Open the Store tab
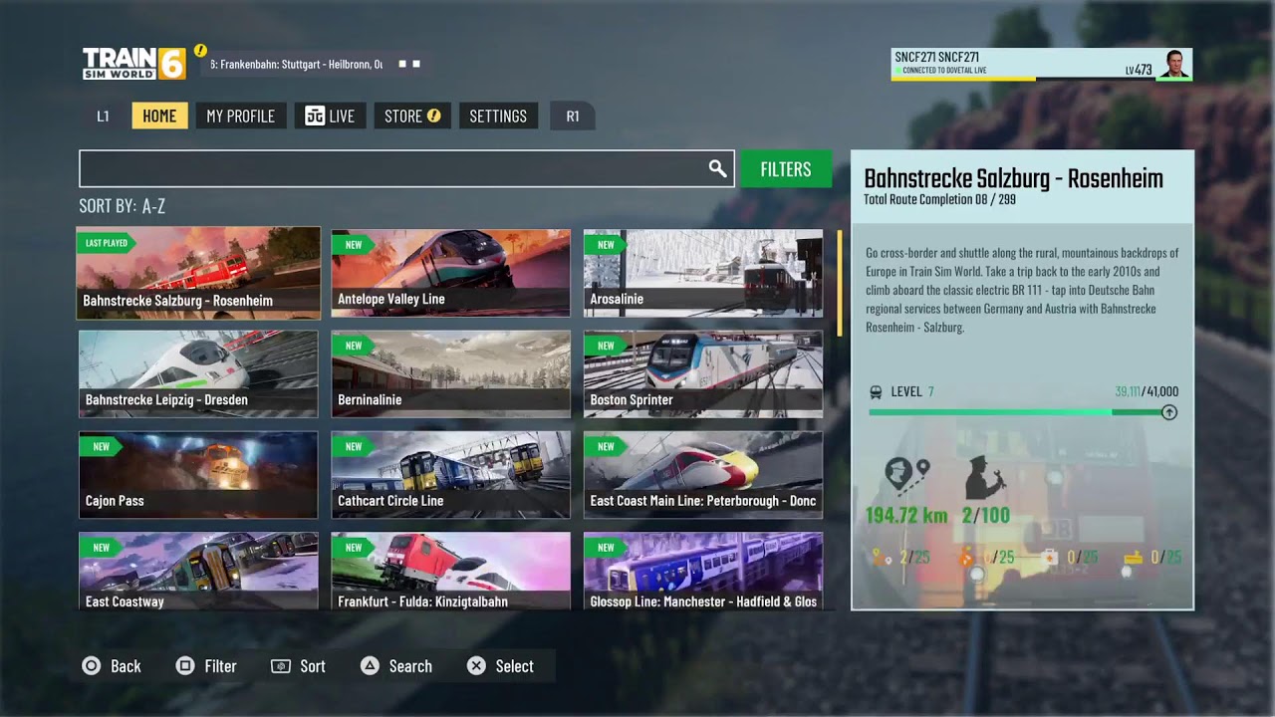 [412, 116]
